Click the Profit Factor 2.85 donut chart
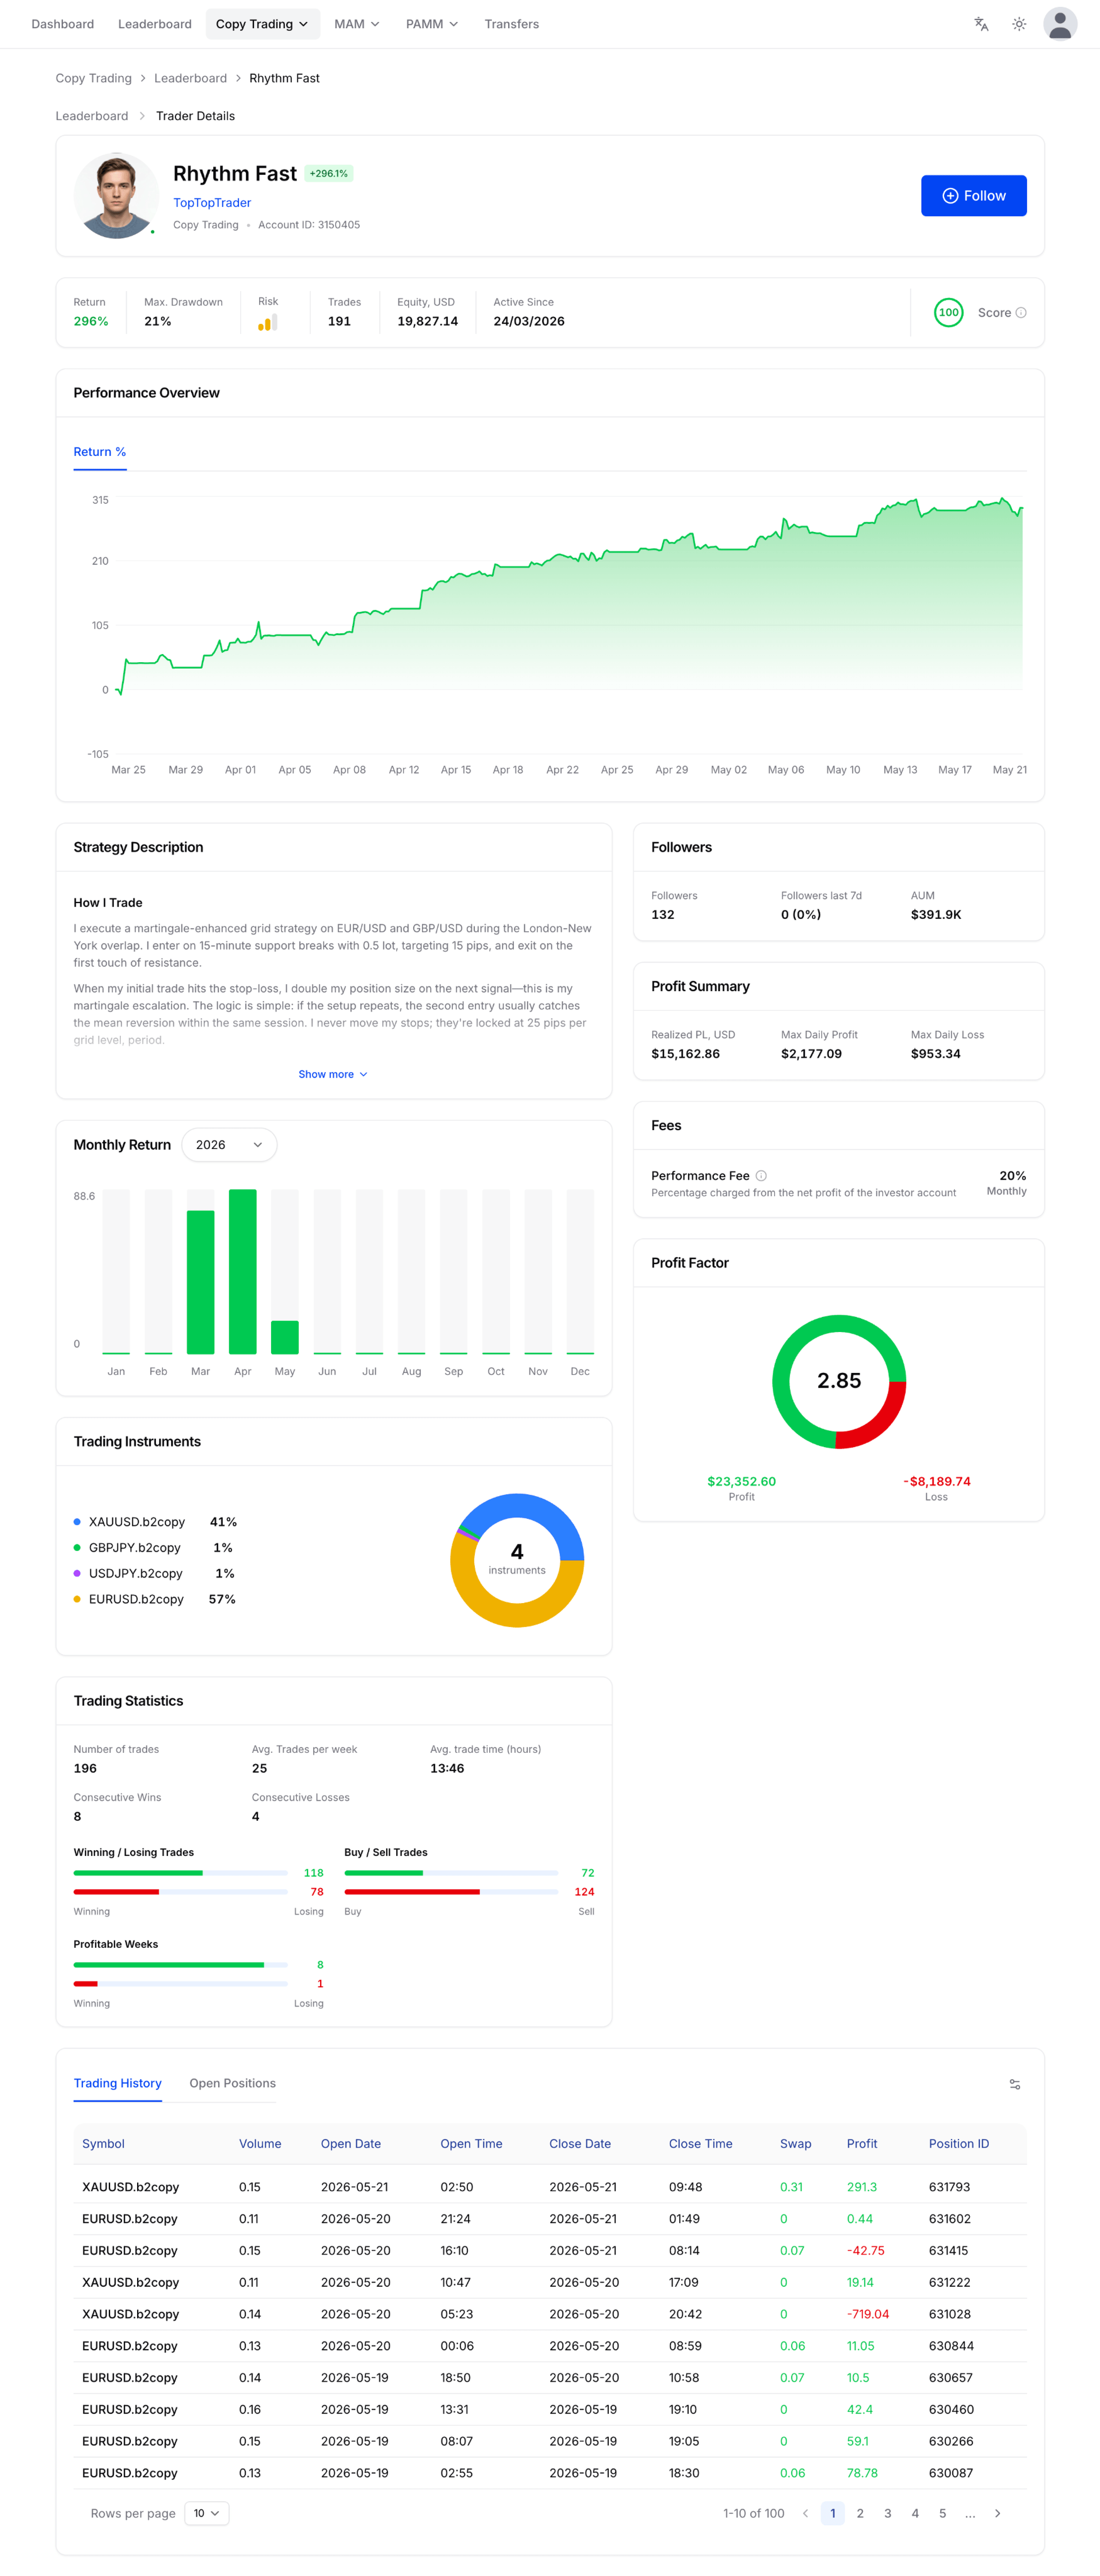The width and height of the screenshot is (1100, 2576). [x=839, y=1381]
